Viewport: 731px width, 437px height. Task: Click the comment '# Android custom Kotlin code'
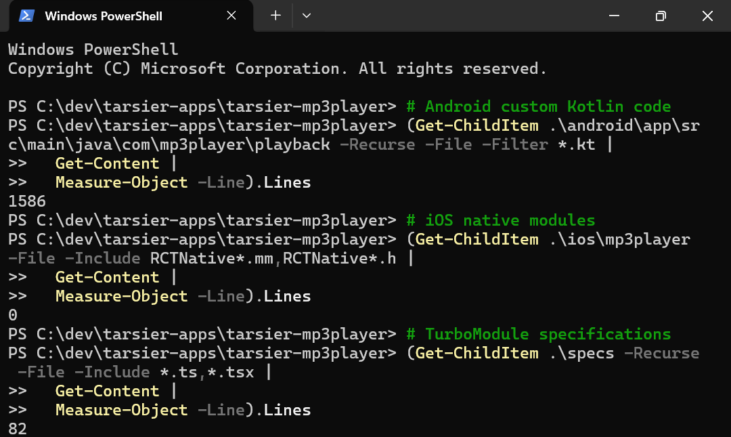click(539, 106)
